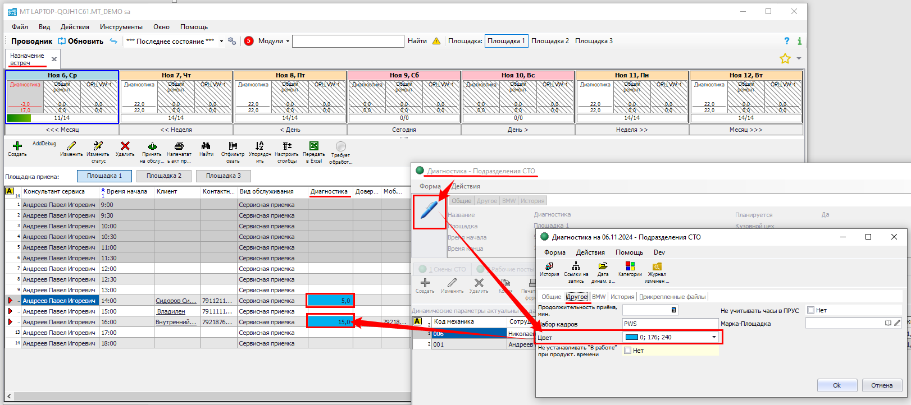Click the binoculars Найти icon in toolbar

point(206,146)
